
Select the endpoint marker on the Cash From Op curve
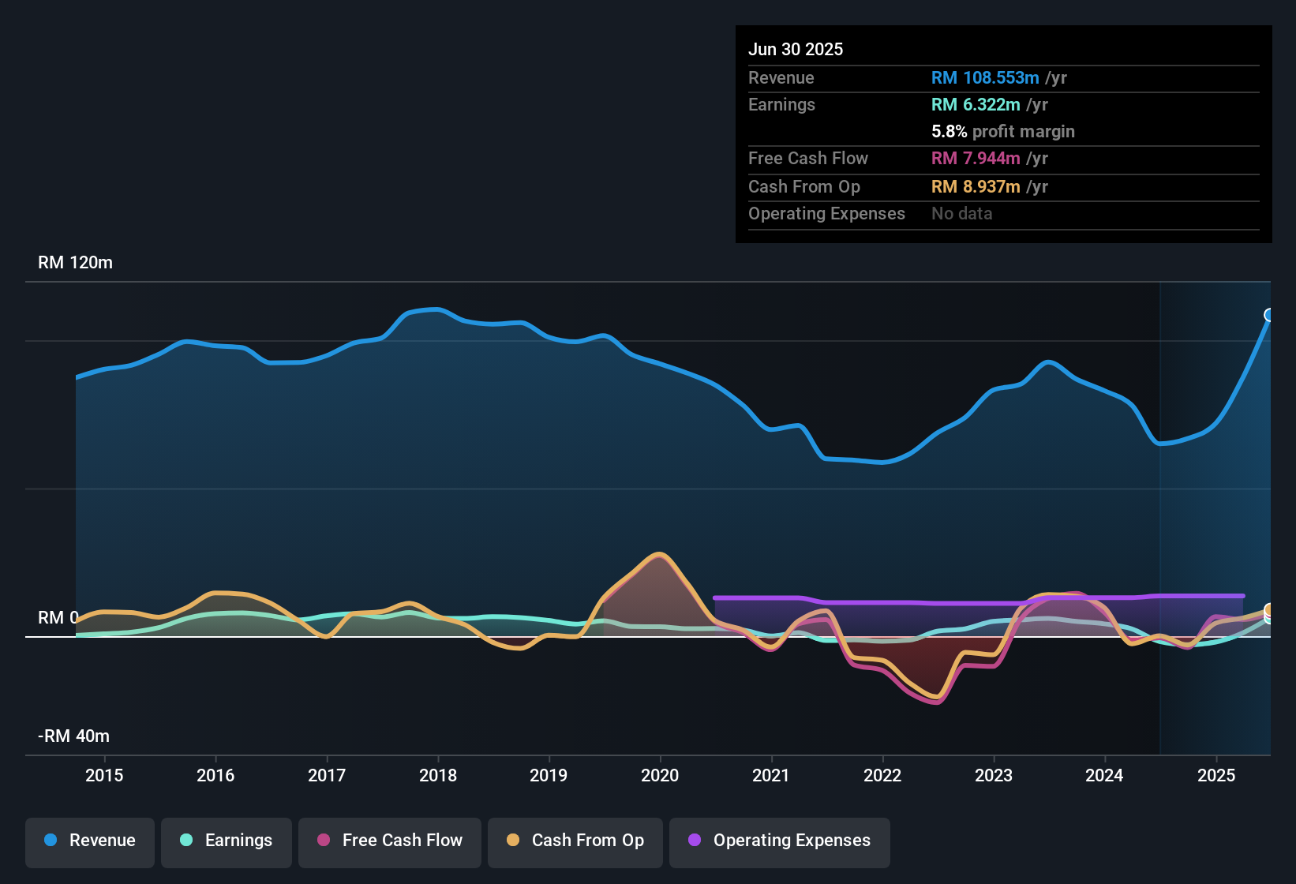click(x=1268, y=610)
